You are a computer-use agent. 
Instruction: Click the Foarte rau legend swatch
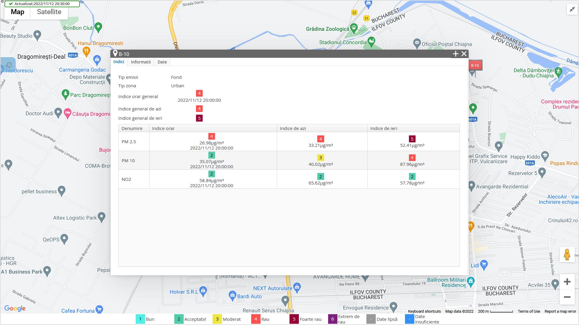coord(294,319)
